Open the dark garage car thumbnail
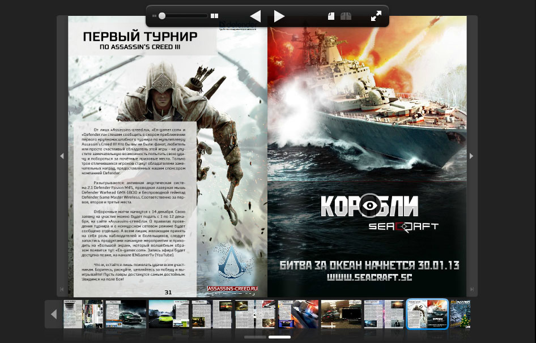The height and width of the screenshot is (343, 536). [x=341, y=314]
